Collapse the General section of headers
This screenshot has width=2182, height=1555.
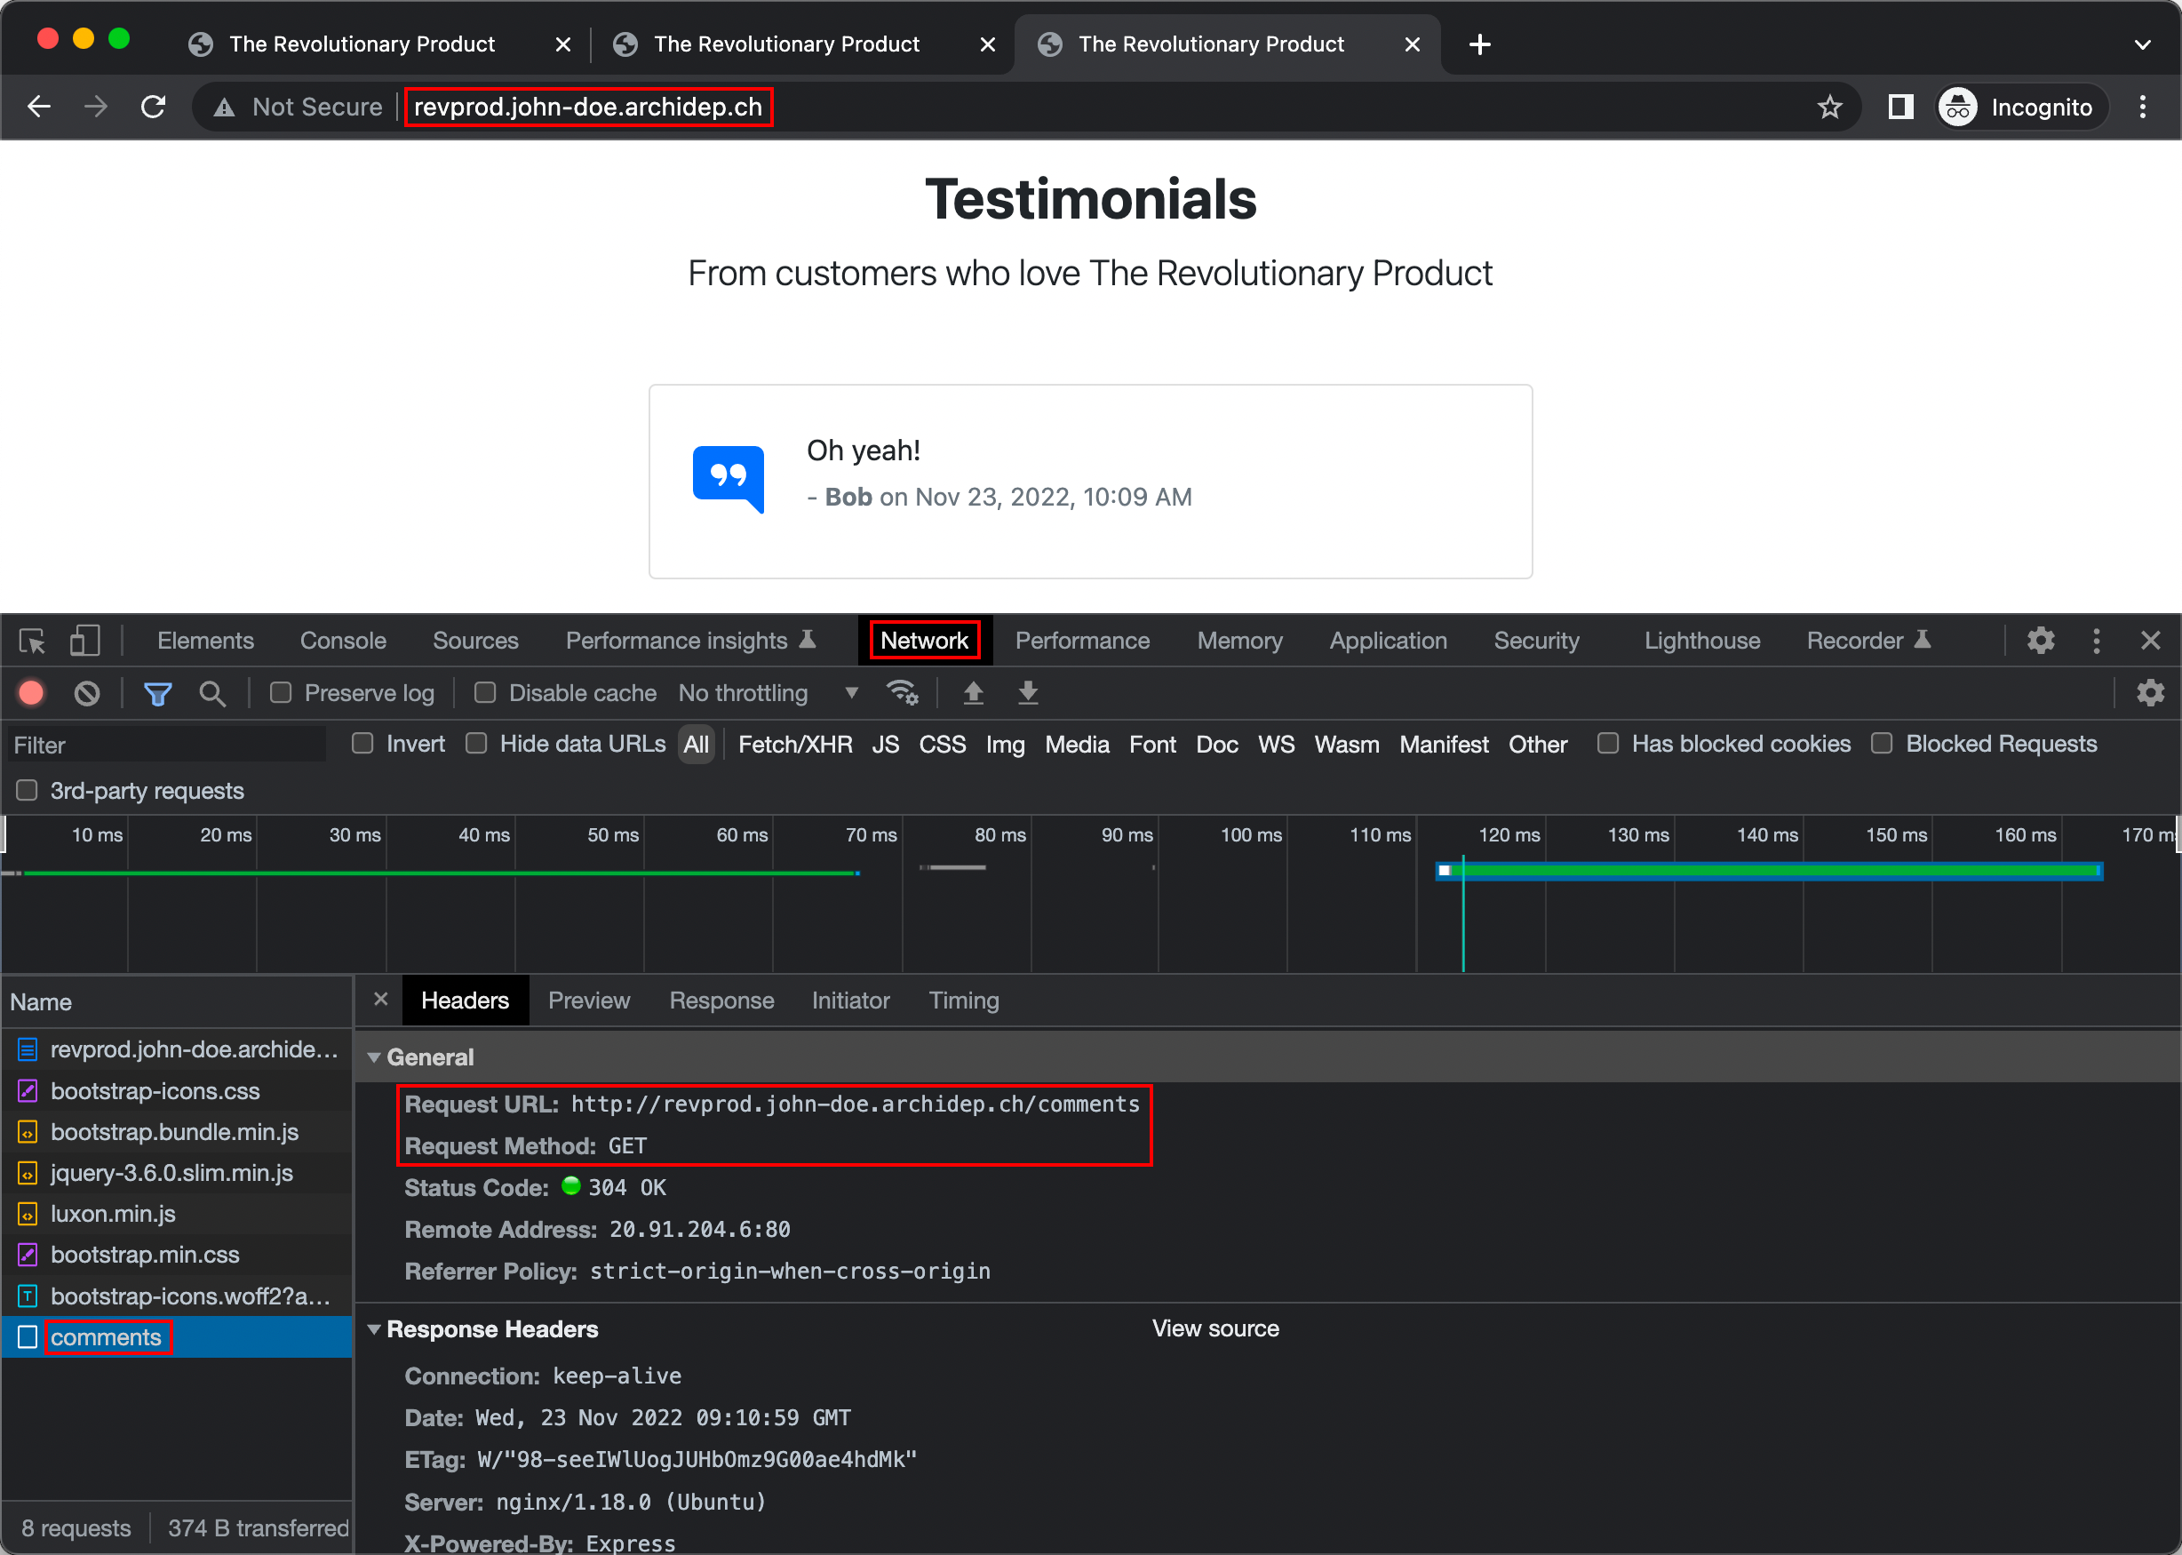click(374, 1057)
